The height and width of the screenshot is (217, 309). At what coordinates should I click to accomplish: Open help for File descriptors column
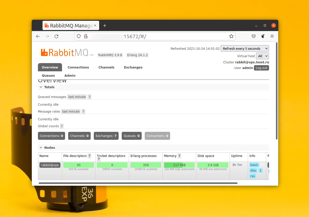tap(89, 156)
